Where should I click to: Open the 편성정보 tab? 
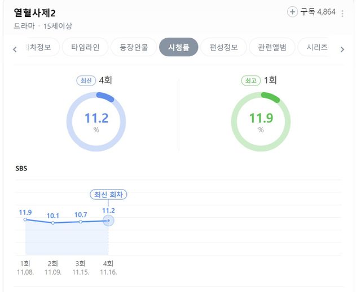point(223,48)
